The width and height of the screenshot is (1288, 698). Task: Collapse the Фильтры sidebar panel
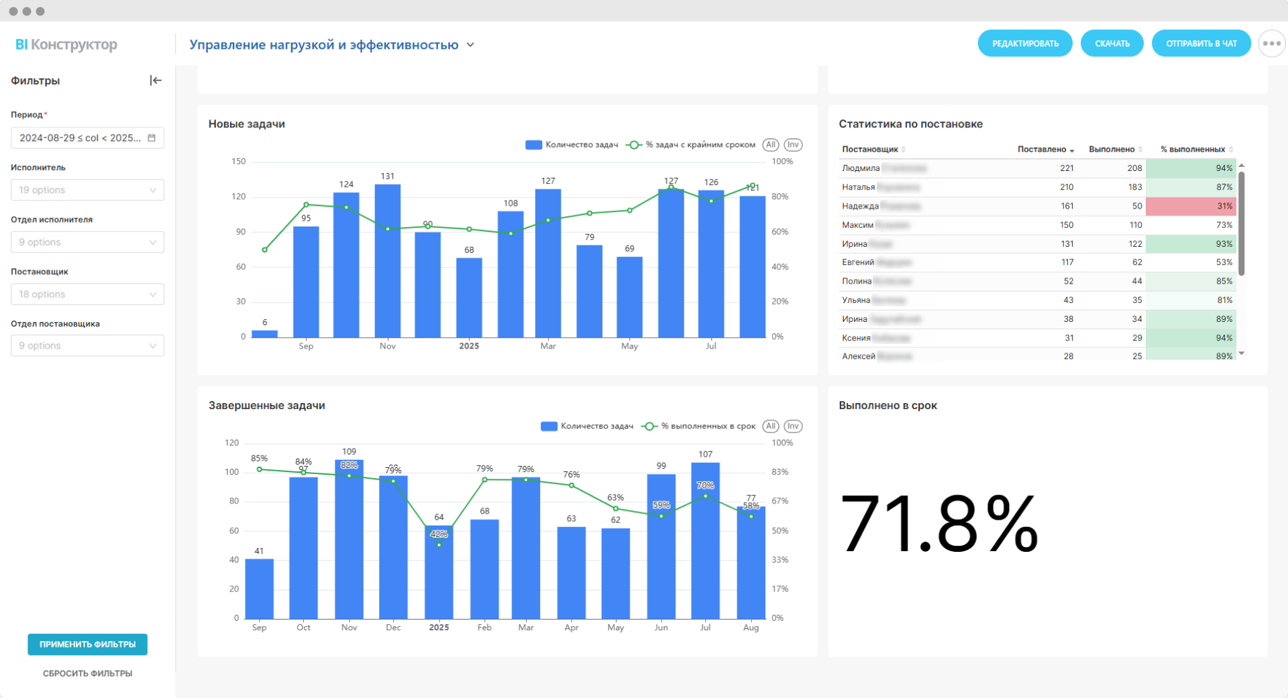pyautogui.click(x=156, y=80)
